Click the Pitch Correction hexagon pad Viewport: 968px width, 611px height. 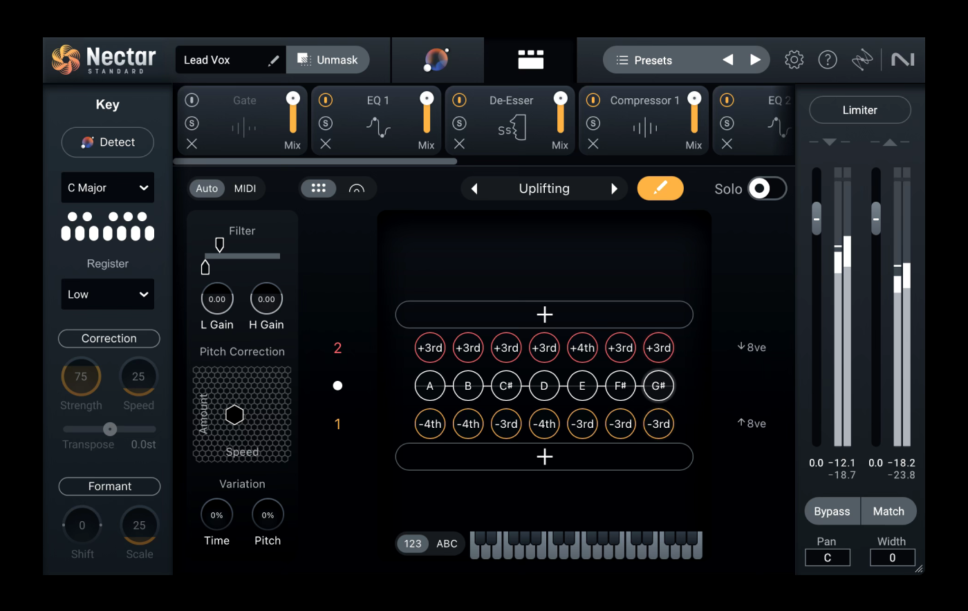(241, 414)
